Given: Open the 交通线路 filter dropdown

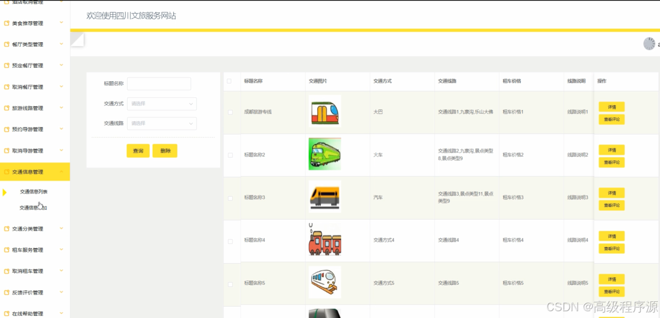Looking at the screenshot, I should coord(162,123).
